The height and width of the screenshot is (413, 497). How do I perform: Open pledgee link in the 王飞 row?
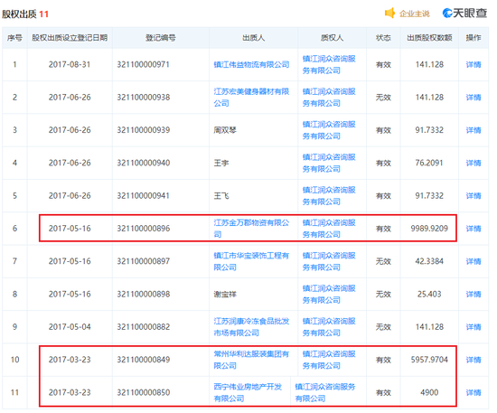tap(329, 196)
